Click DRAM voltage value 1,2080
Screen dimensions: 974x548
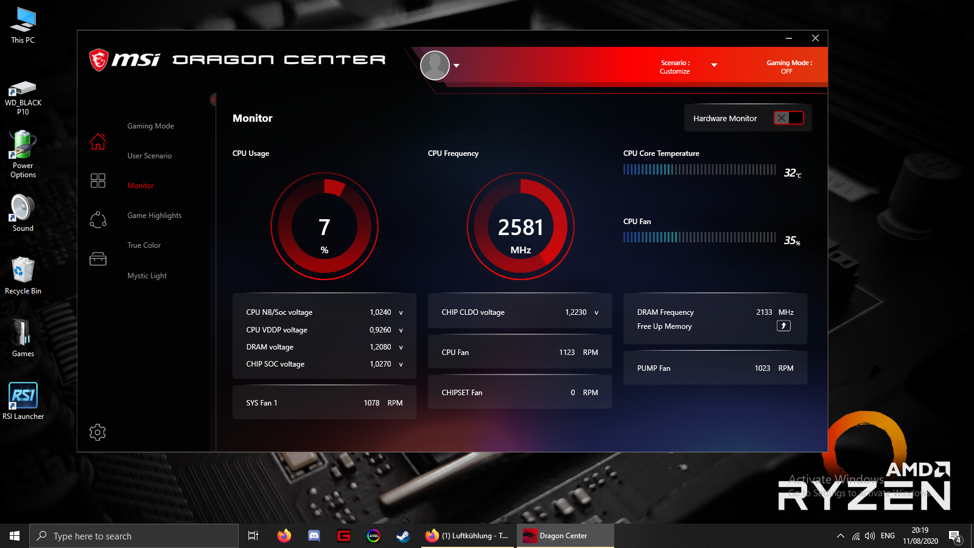point(380,347)
